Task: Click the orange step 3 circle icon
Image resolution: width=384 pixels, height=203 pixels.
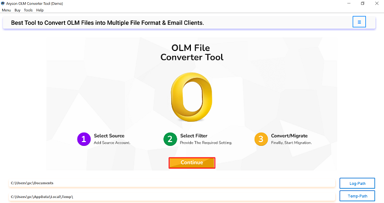Action: click(261, 139)
